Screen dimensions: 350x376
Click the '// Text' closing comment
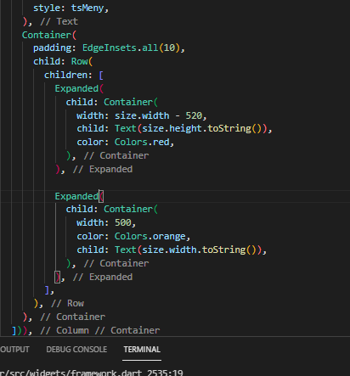pos(59,21)
